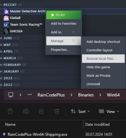Viewport: 126px width, 138px height.
Task: Click the ellipsis to show hidden path folders
Action: point(30,95)
